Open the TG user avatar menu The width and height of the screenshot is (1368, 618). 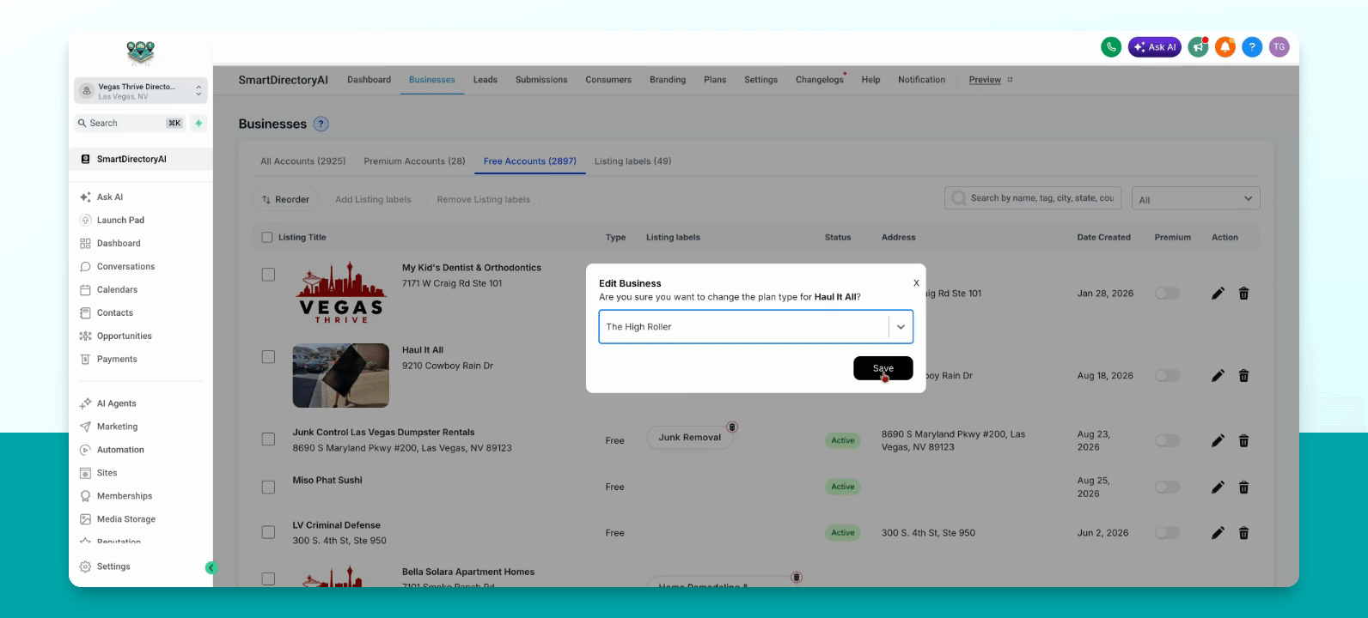point(1279,47)
